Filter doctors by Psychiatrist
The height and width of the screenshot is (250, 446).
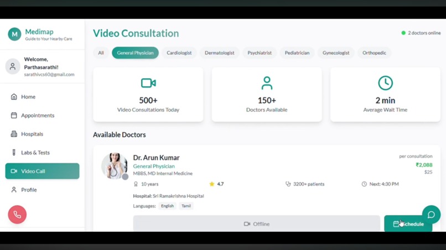point(260,53)
